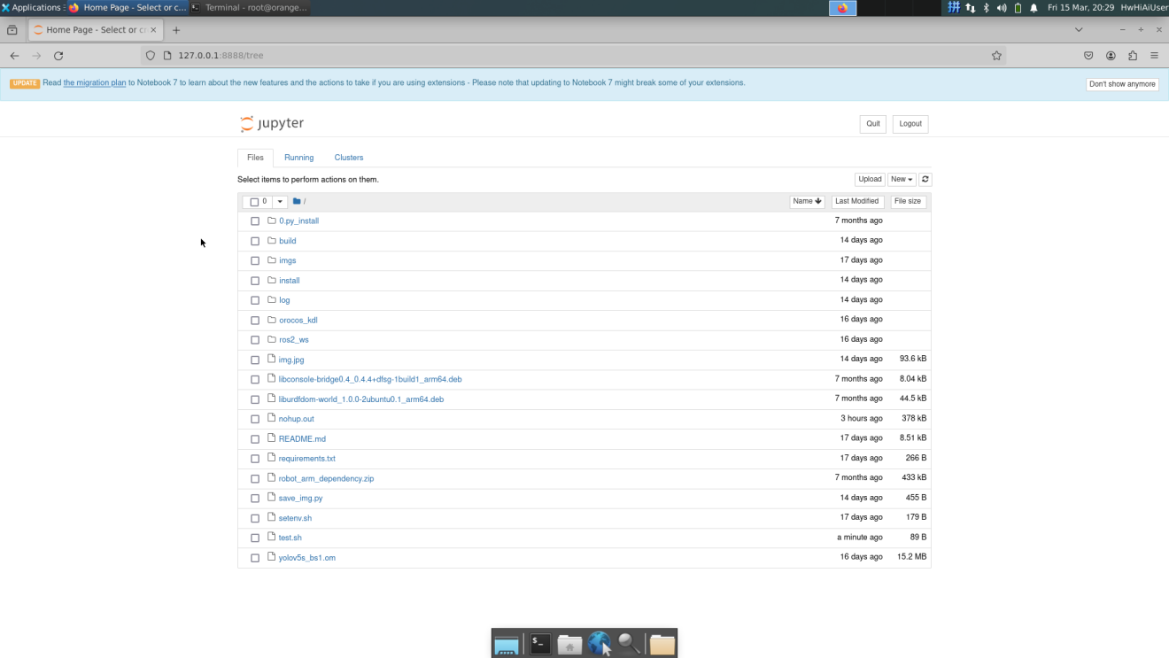1169x658 pixels.
Task: Open the orocos_kdl folder
Action: [x=298, y=321]
